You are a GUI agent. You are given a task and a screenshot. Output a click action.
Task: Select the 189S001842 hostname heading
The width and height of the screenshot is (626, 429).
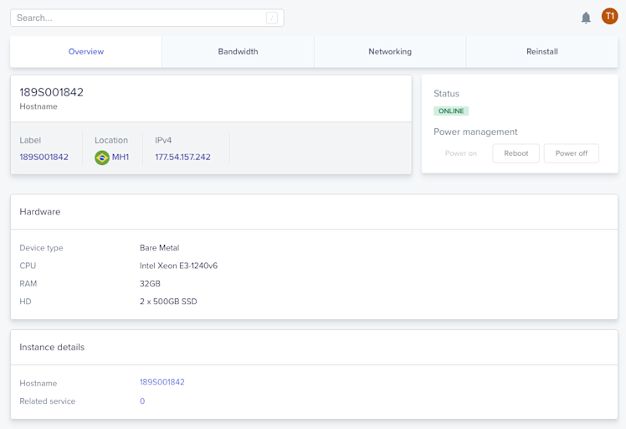click(52, 92)
